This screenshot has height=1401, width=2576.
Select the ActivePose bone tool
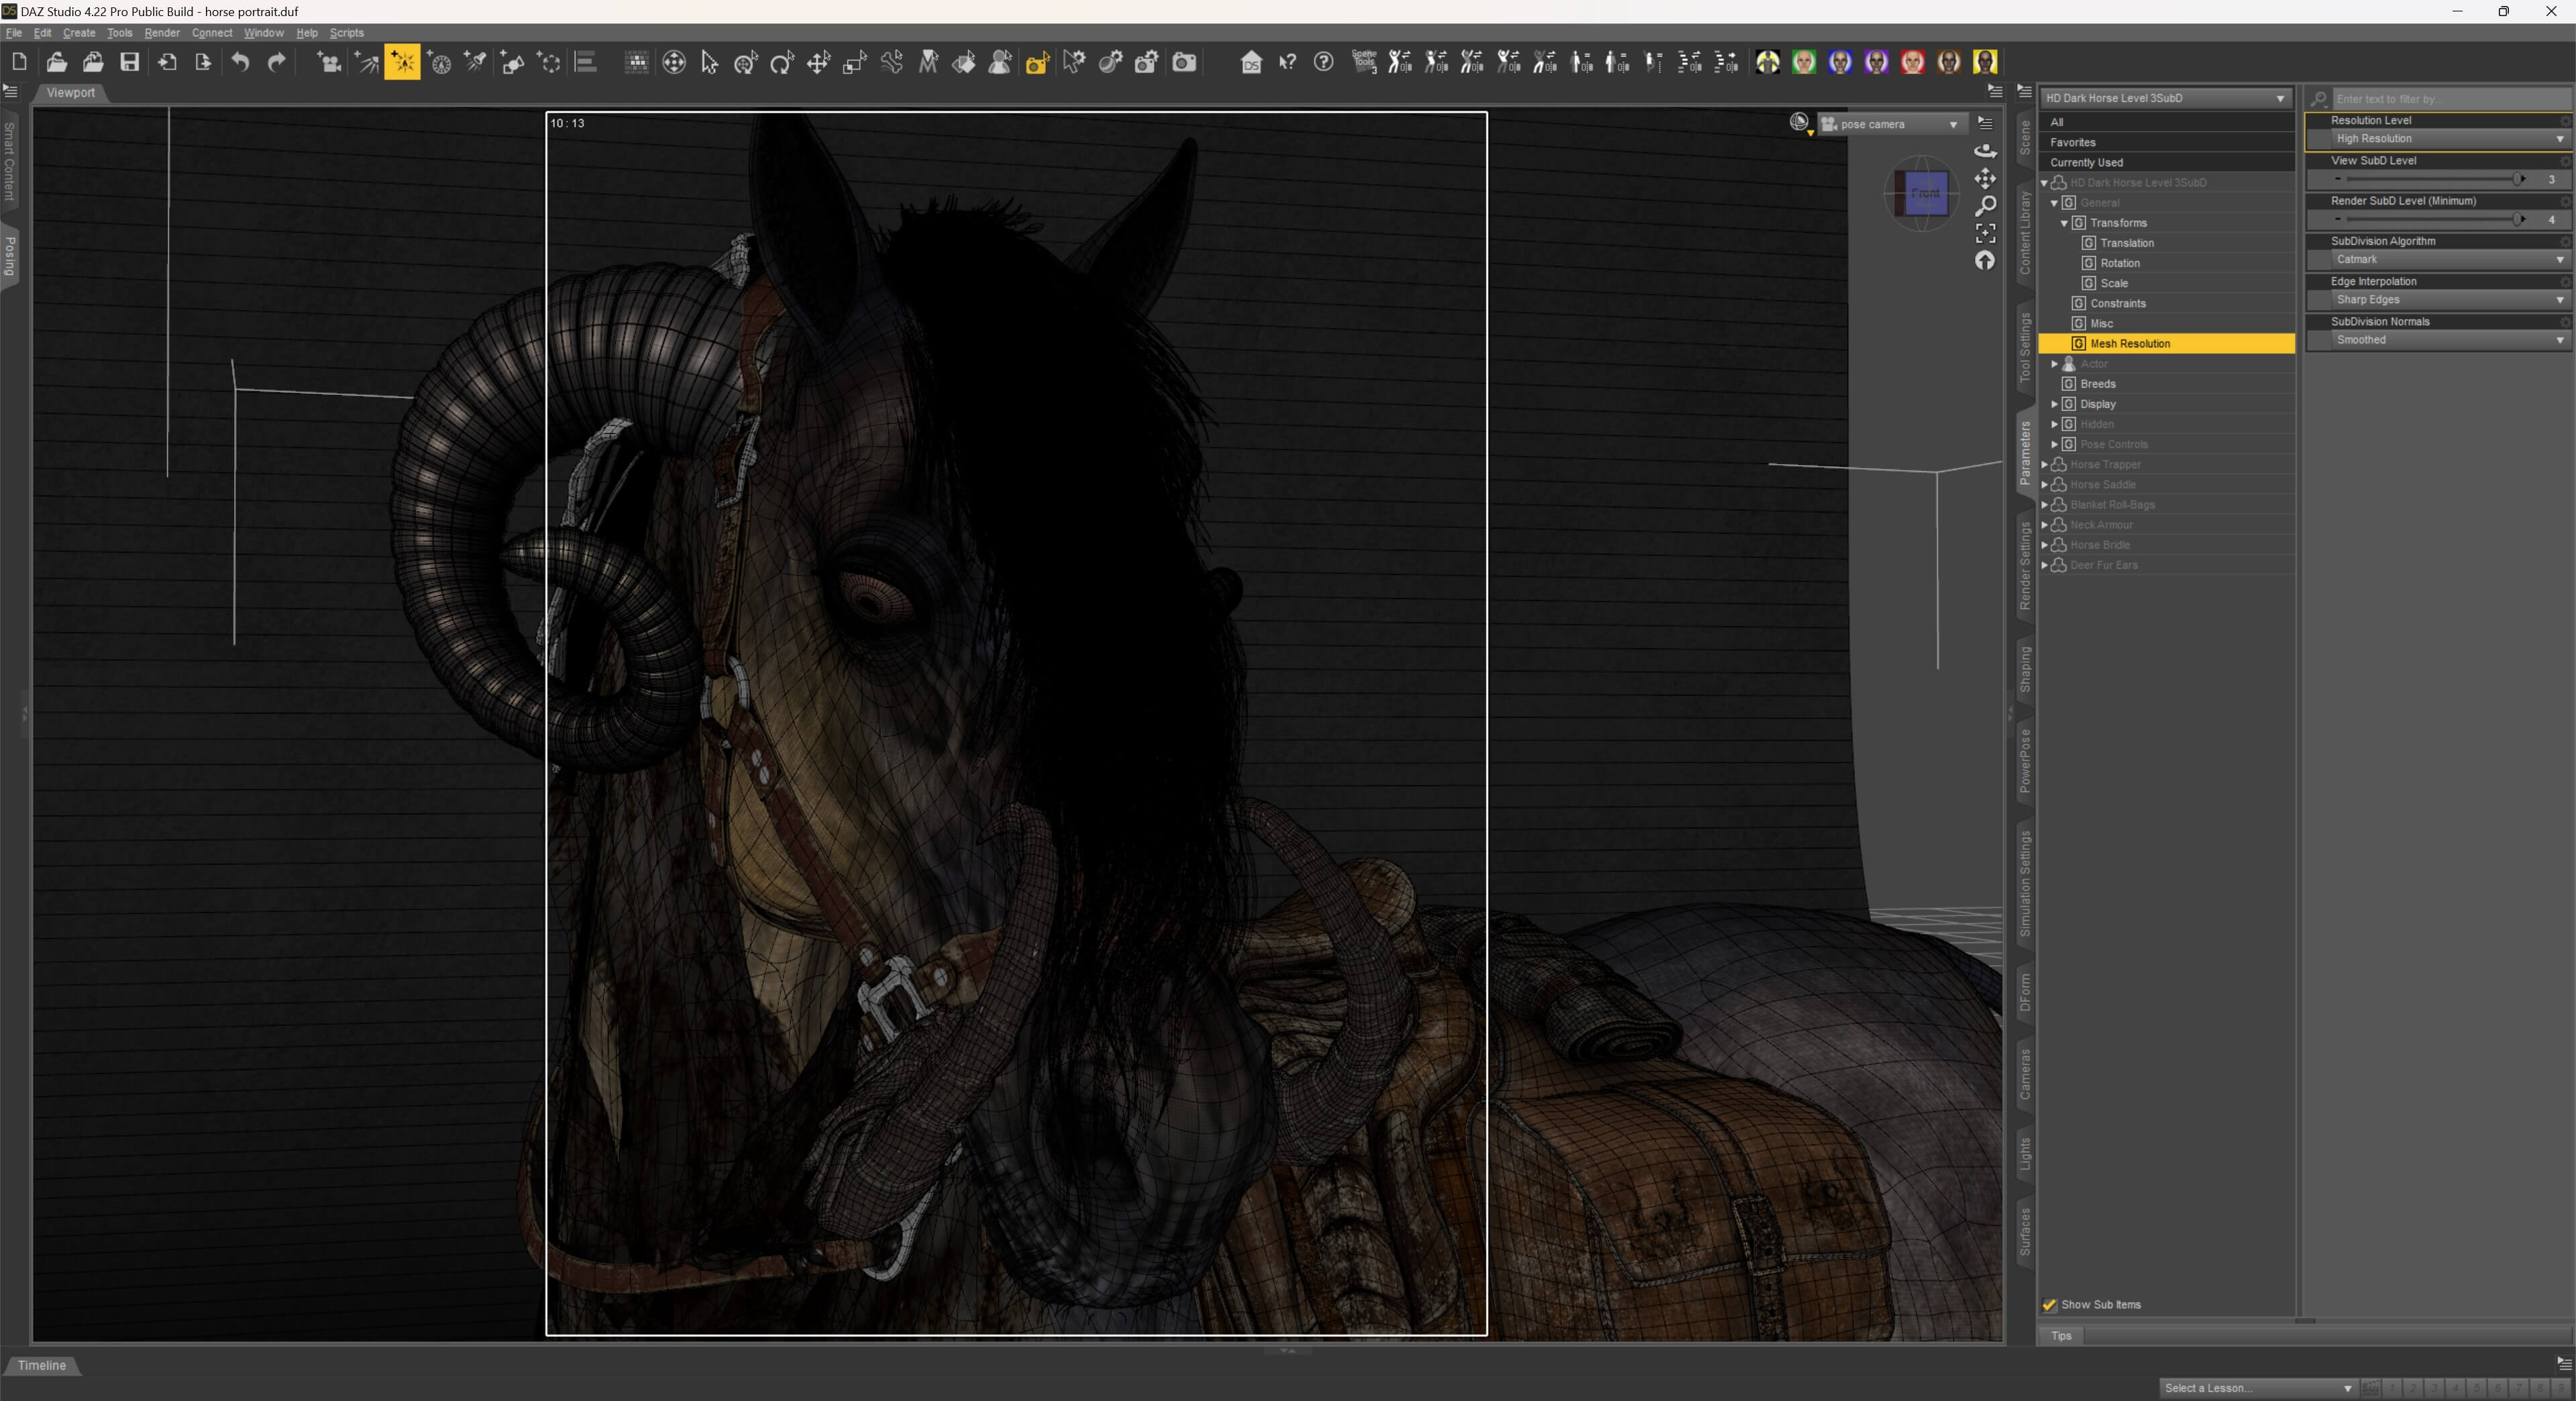tap(891, 62)
